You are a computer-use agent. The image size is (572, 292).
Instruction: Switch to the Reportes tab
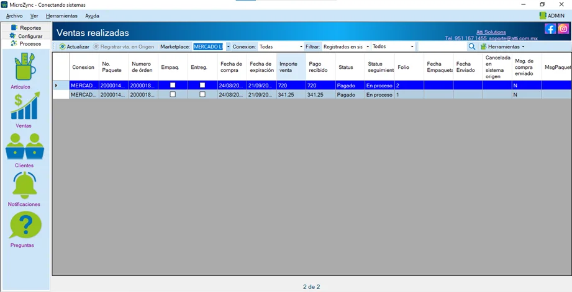pos(26,28)
